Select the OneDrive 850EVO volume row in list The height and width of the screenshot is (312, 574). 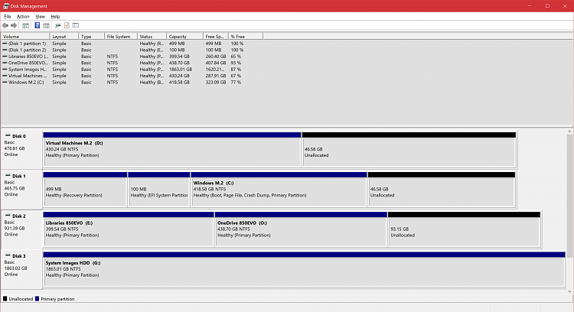point(132,63)
